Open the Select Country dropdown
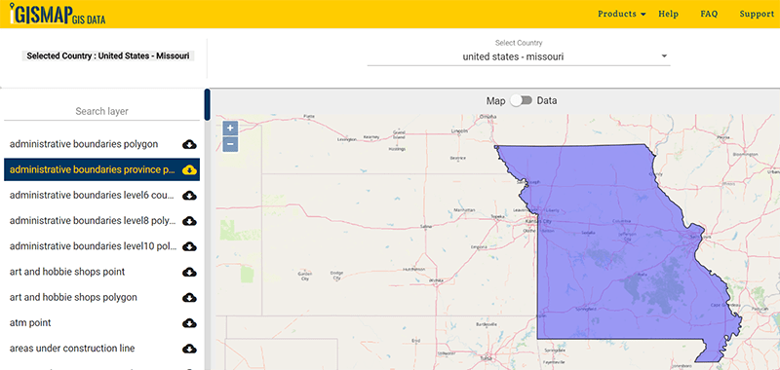 tap(519, 56)
